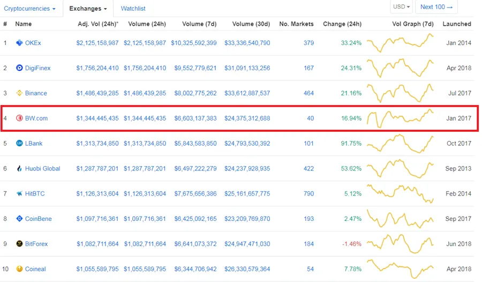
Task: Click the BitForex logo icon
Action: [x=19, y=243]
